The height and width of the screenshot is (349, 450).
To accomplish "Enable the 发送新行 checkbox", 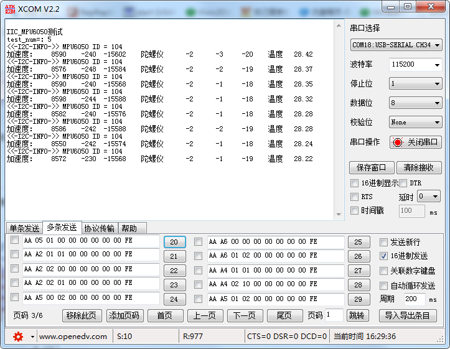I will 383,243.
